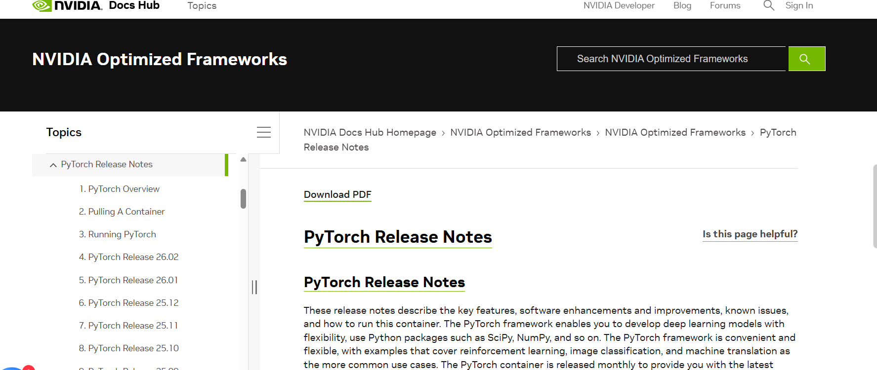
Task: Click the page's right-edge vertical scrollbar
Action: (x=875, y=206)
